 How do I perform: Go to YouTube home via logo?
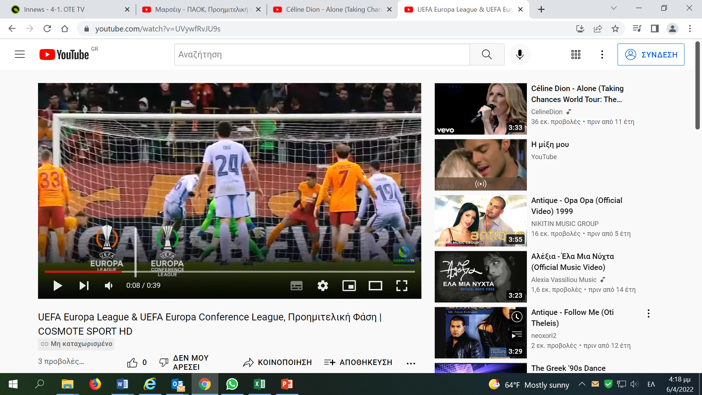[x=64, y=54]
